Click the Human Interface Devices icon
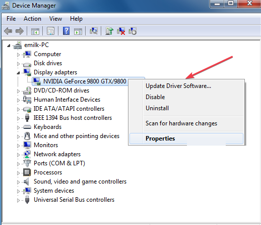 [27, 100]
